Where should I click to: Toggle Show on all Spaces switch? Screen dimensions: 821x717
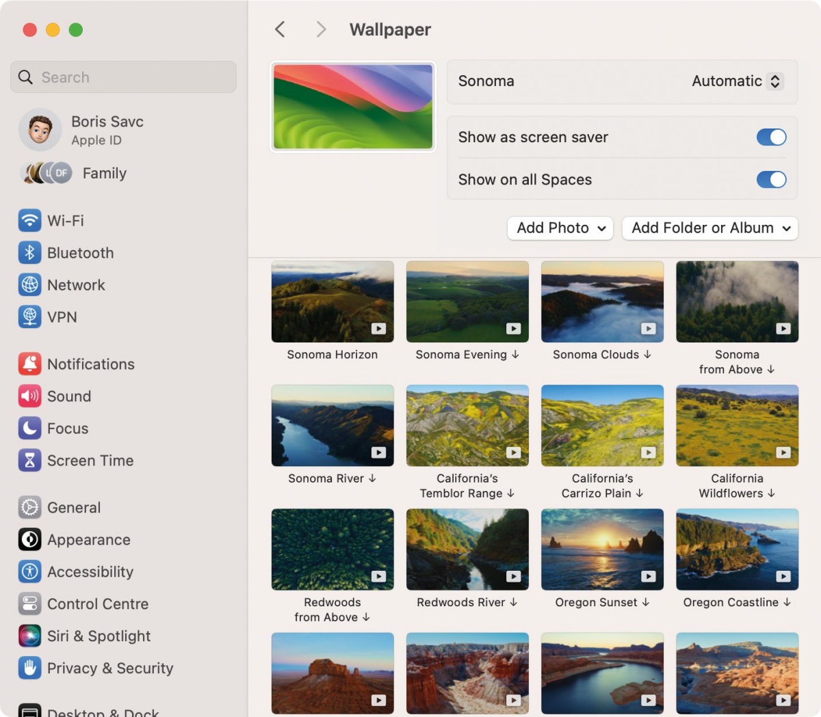point(771,180)
